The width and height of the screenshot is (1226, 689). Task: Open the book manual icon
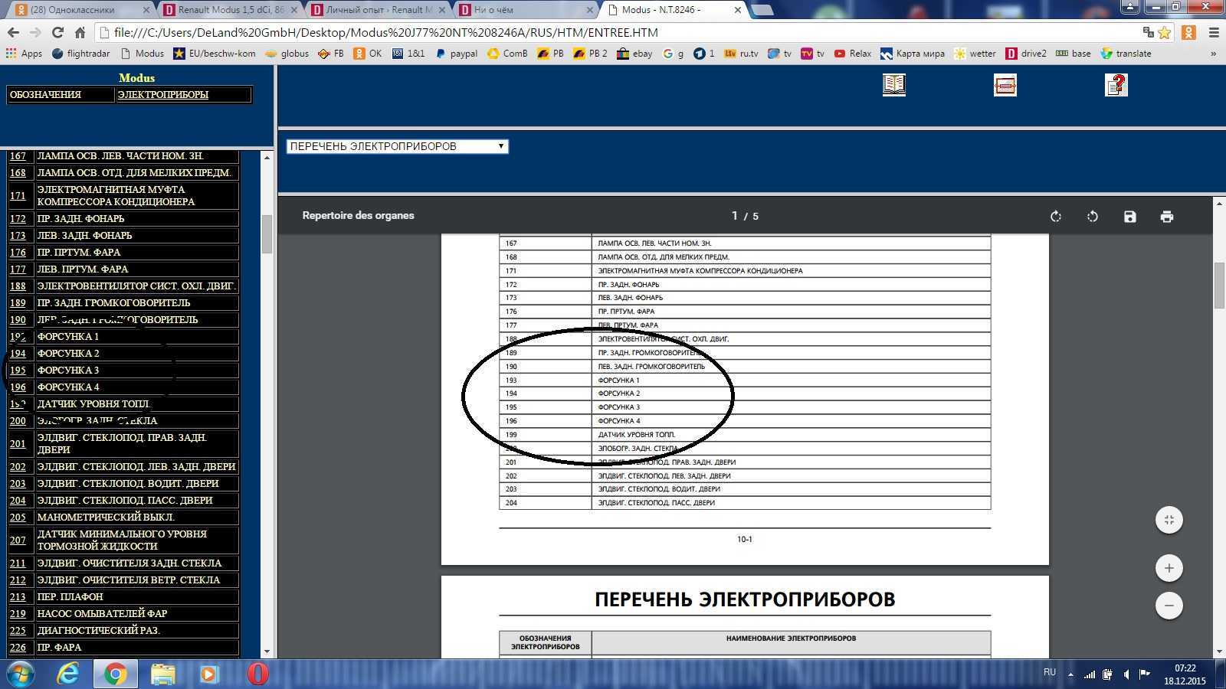pos(893,84)
